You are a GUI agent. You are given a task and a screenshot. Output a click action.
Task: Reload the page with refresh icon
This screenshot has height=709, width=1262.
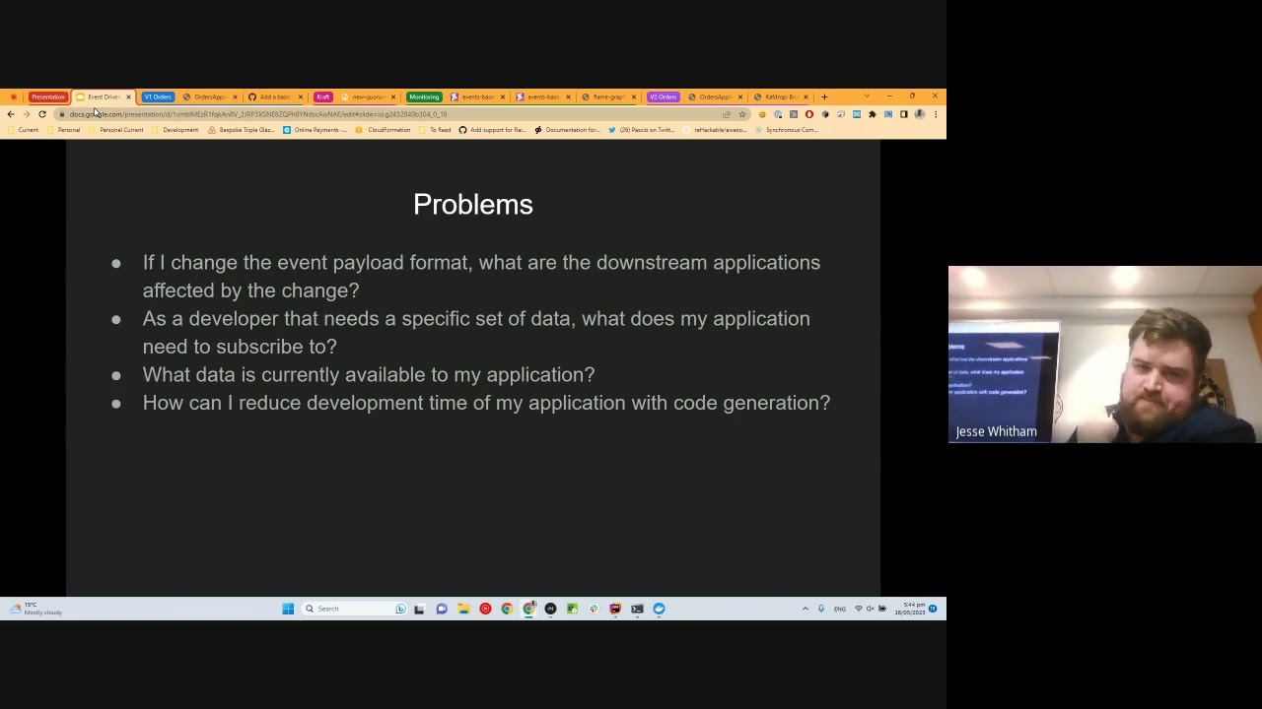click(41, 114)
